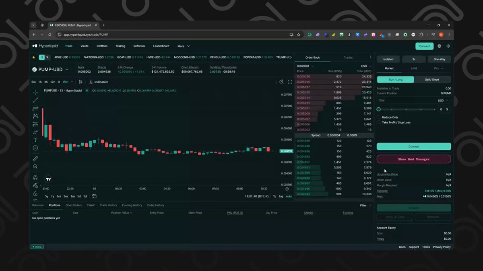Viewport: 483px width, 271px height.
Task: Sort by the Position Value column chevron
Action: (x=131, y=213)
